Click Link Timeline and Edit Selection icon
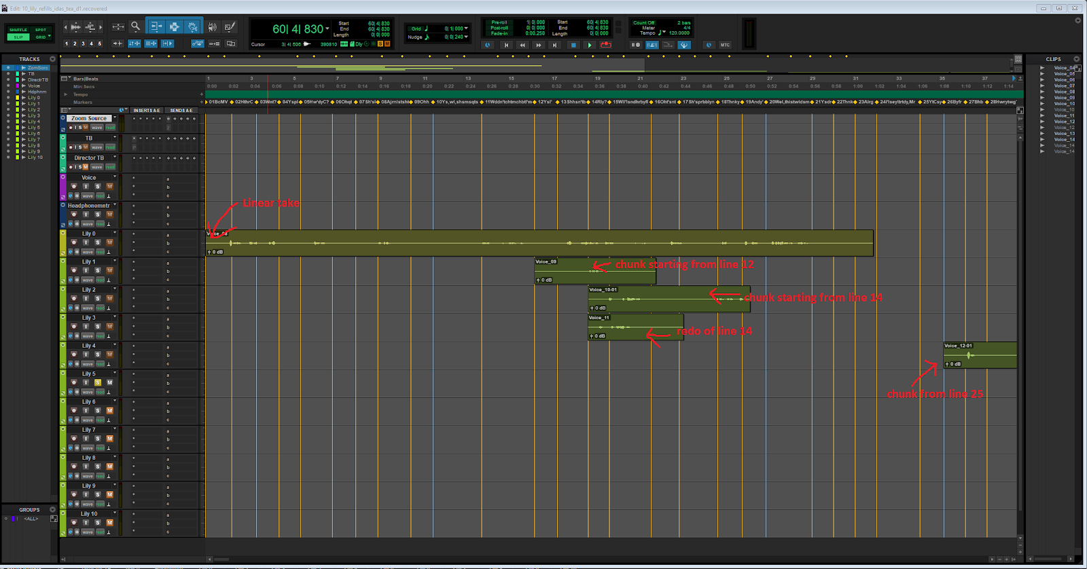Viewport: 1087px width, 569px height. tap(134, 43)
